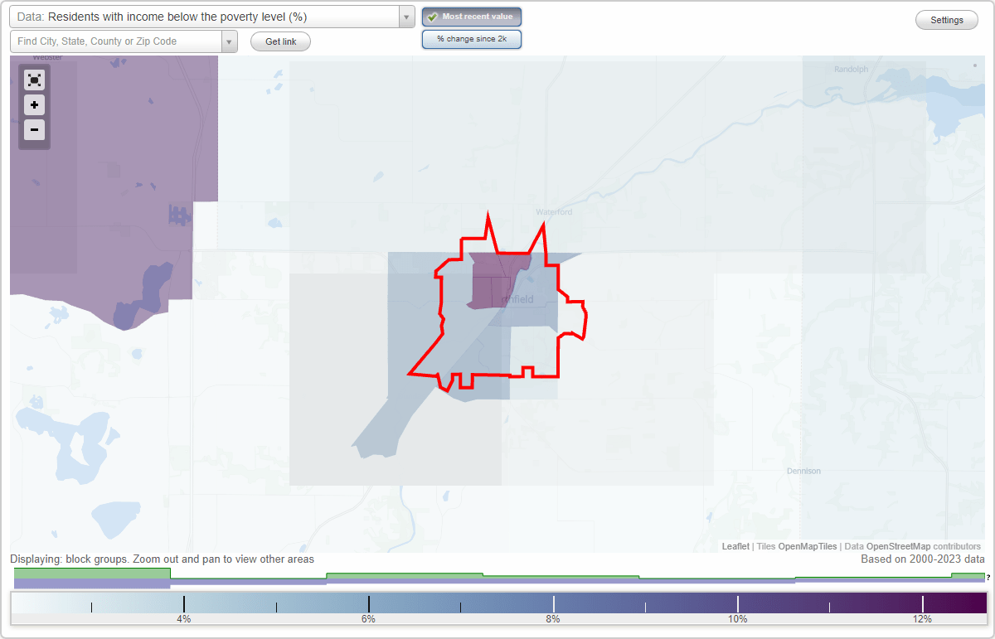Zoom in using the plus map control

[34, 105]
